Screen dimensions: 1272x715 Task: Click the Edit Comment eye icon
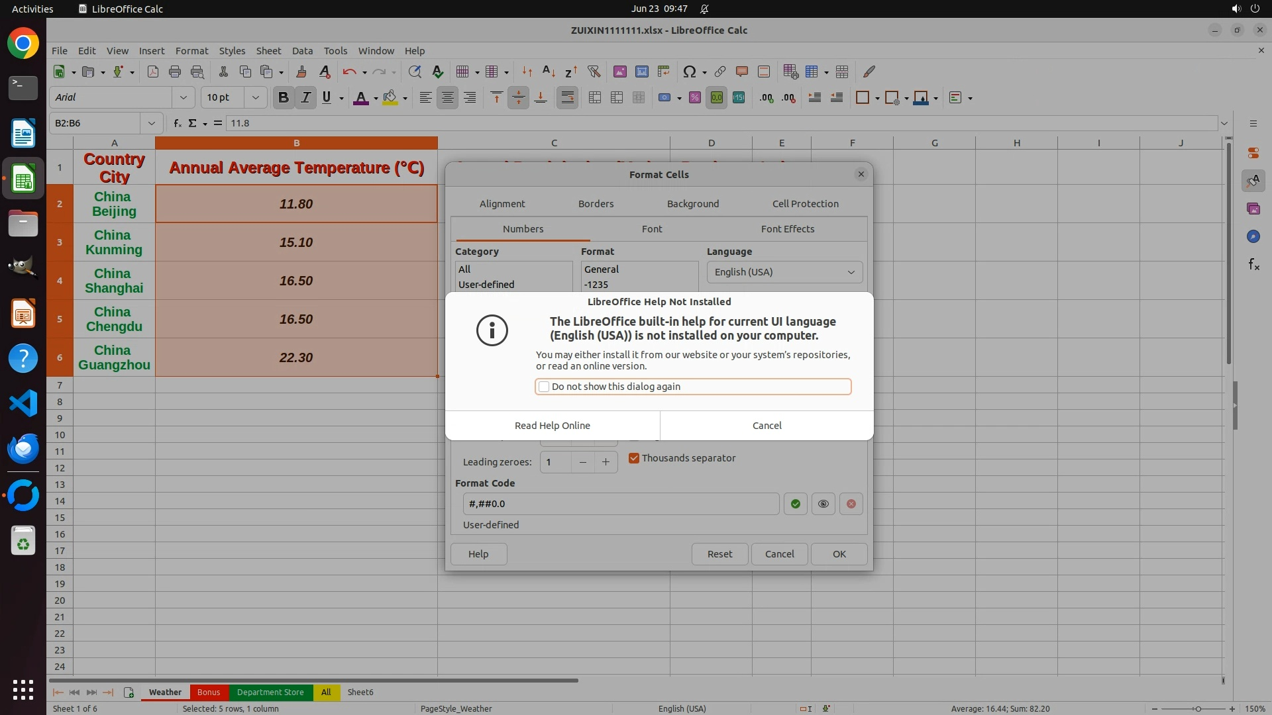(x=823, y=504)
